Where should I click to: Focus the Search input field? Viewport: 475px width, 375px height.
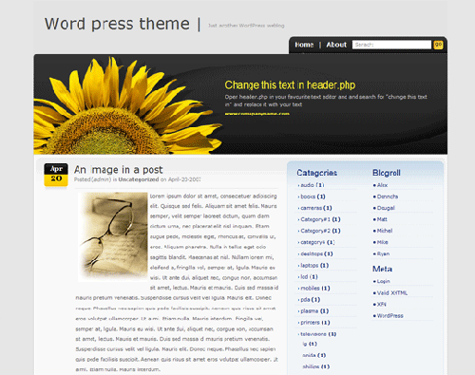(x=391, y=45)
